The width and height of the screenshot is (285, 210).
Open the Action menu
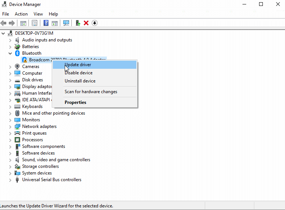(x=21, y=14)
